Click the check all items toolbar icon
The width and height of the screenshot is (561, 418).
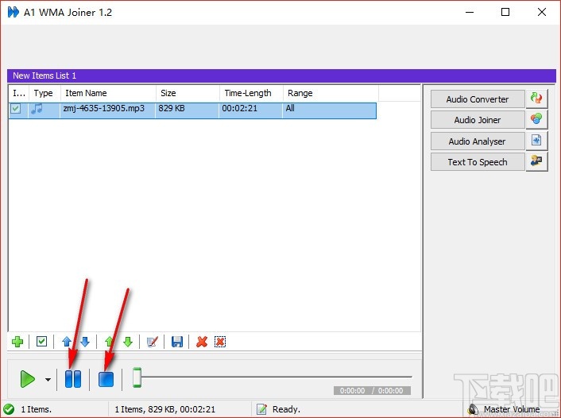coord(41,342)
